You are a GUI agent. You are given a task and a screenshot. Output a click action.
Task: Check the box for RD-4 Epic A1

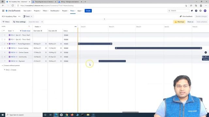(2, 35)
